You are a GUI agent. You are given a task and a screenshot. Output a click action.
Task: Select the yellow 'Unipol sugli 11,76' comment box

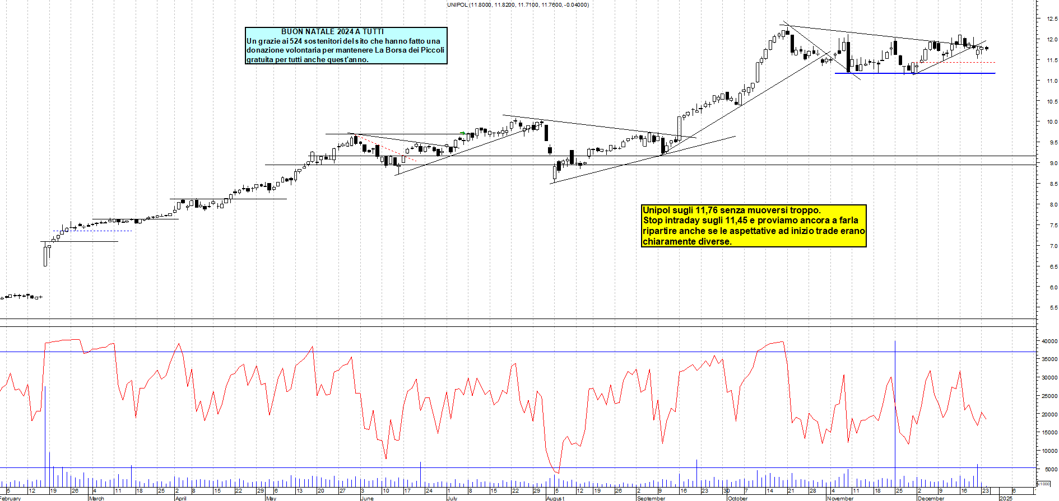click(754, 226)
